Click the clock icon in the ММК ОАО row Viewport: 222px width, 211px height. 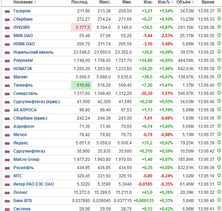pyautogui.click(x=219, y=35)
